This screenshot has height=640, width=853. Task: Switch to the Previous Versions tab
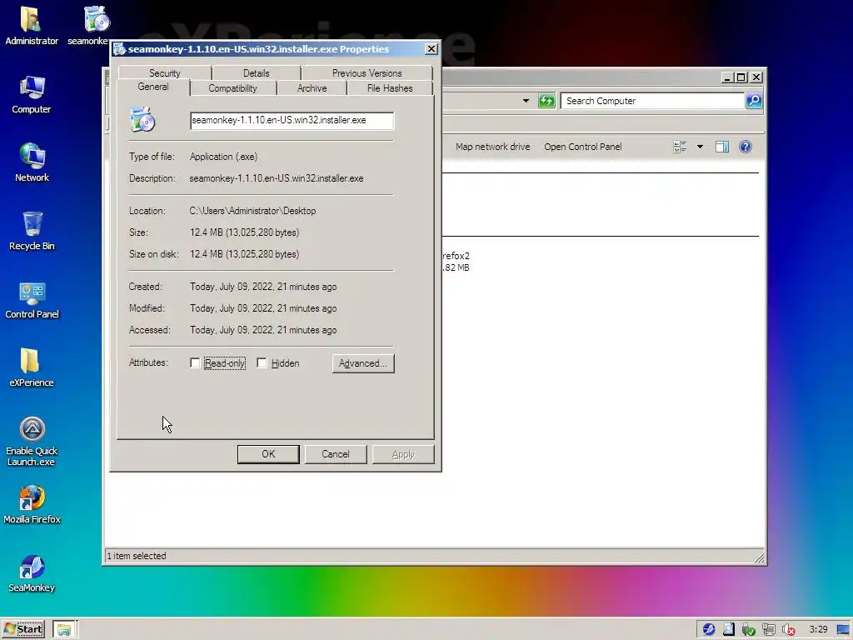tap(367, 73)
